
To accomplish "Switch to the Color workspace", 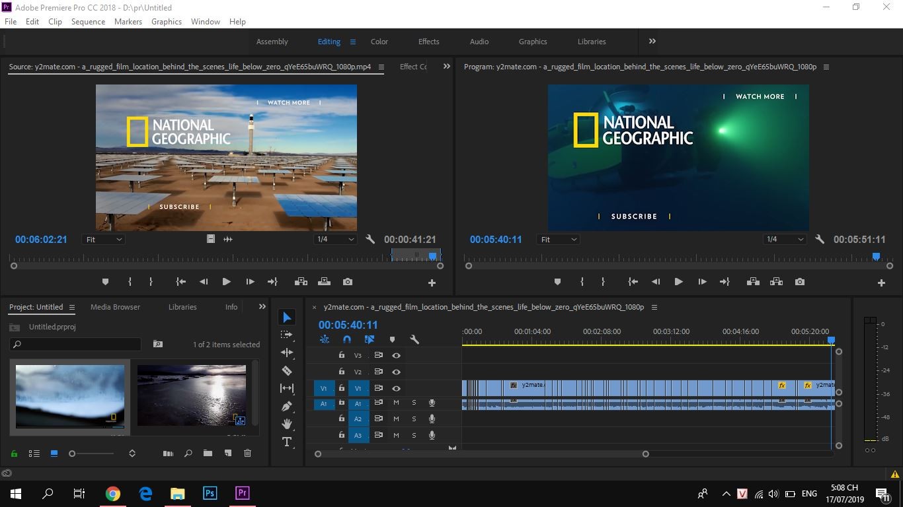I will tap(379, 42).
